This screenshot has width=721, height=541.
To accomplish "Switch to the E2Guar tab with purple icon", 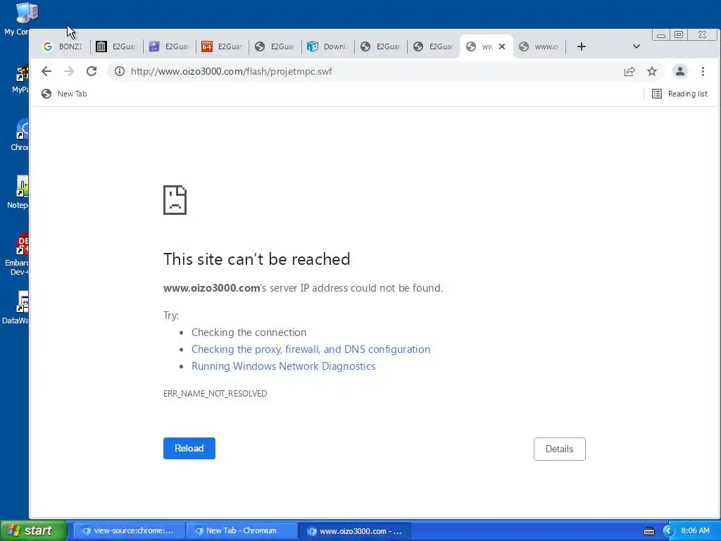I will click(169, 46).
